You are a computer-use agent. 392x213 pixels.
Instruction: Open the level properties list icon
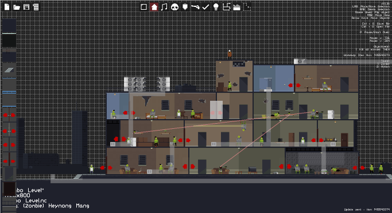36,7
